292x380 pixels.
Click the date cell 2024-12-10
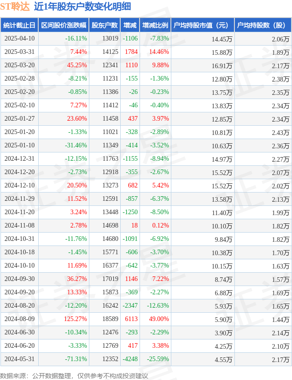[x=20, y=185]
